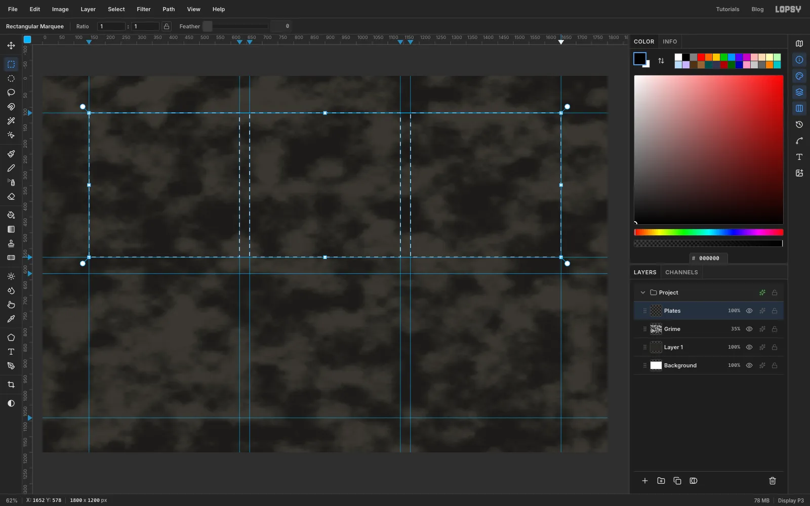Delete layer with trash icon
Screen dimensions: 810x506
coord(773,481)
